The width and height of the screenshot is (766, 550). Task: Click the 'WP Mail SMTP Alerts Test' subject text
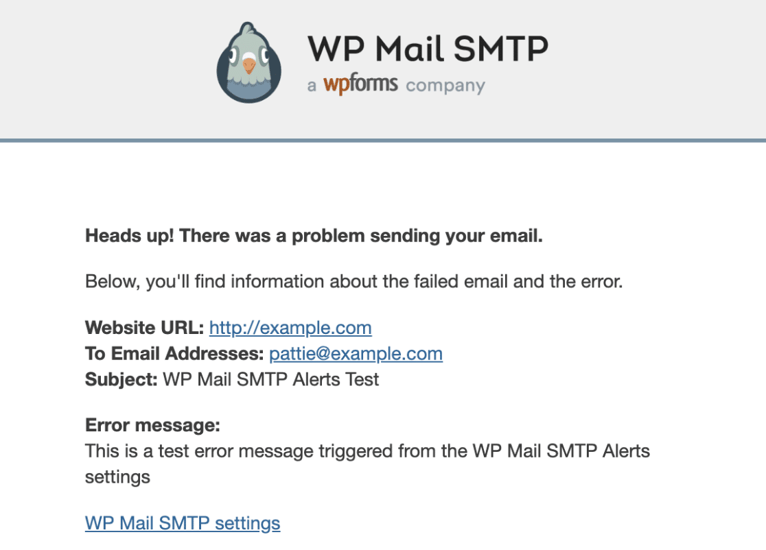point(270,379)
